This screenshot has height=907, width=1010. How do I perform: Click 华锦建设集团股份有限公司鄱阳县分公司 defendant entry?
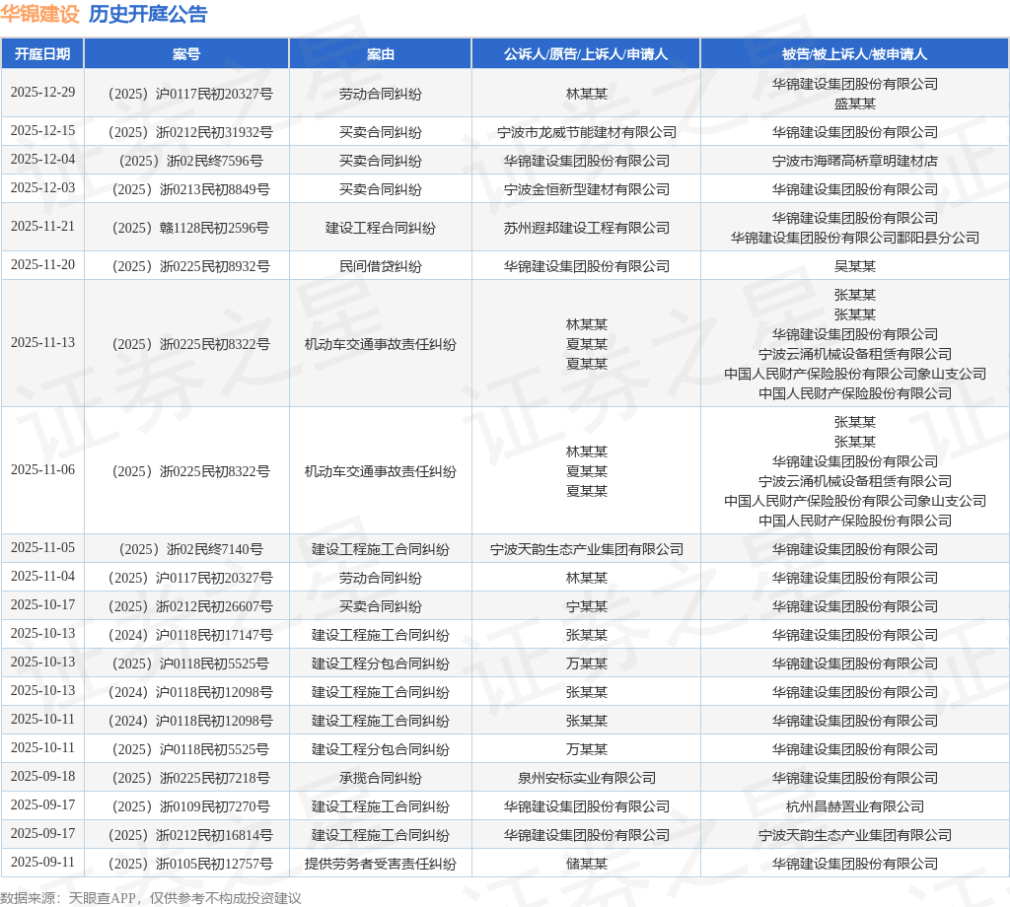coord(855,238)
